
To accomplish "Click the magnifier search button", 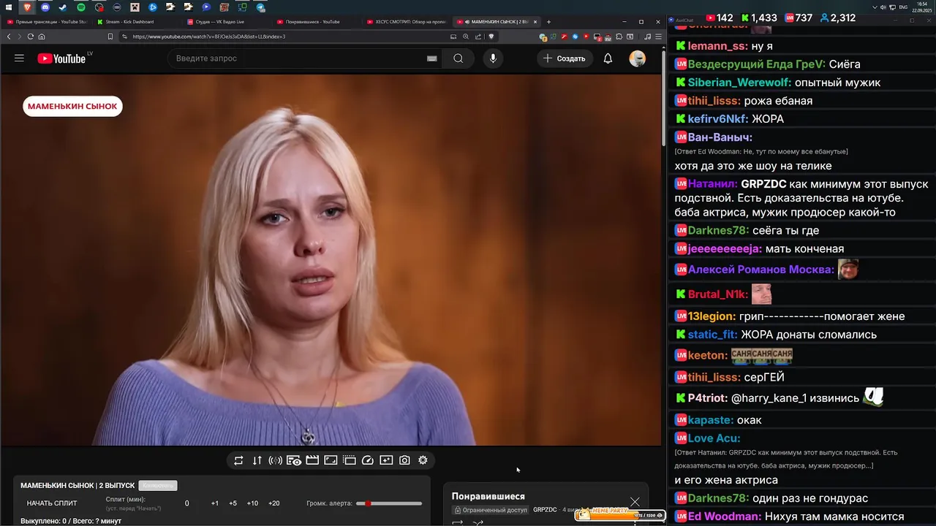I will [x=458, y=58].
